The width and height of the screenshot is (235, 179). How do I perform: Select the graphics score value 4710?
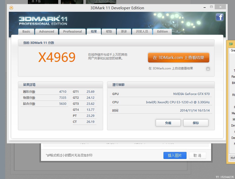[63, 92]
